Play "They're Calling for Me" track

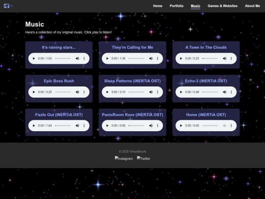tap(107, 58)
